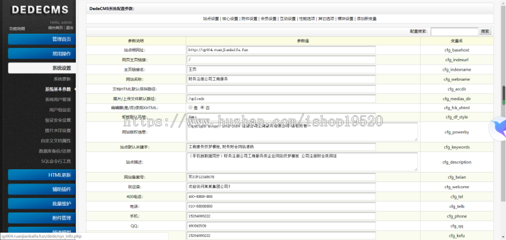
Task: Open the SQL命令行工具 sidebar item
Action: click(x=56, y=161)
